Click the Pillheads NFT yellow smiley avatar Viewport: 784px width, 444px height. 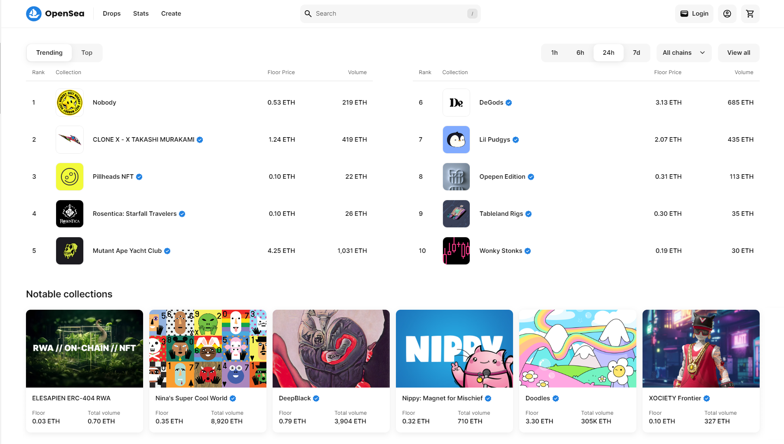click(x=70, y=177)
